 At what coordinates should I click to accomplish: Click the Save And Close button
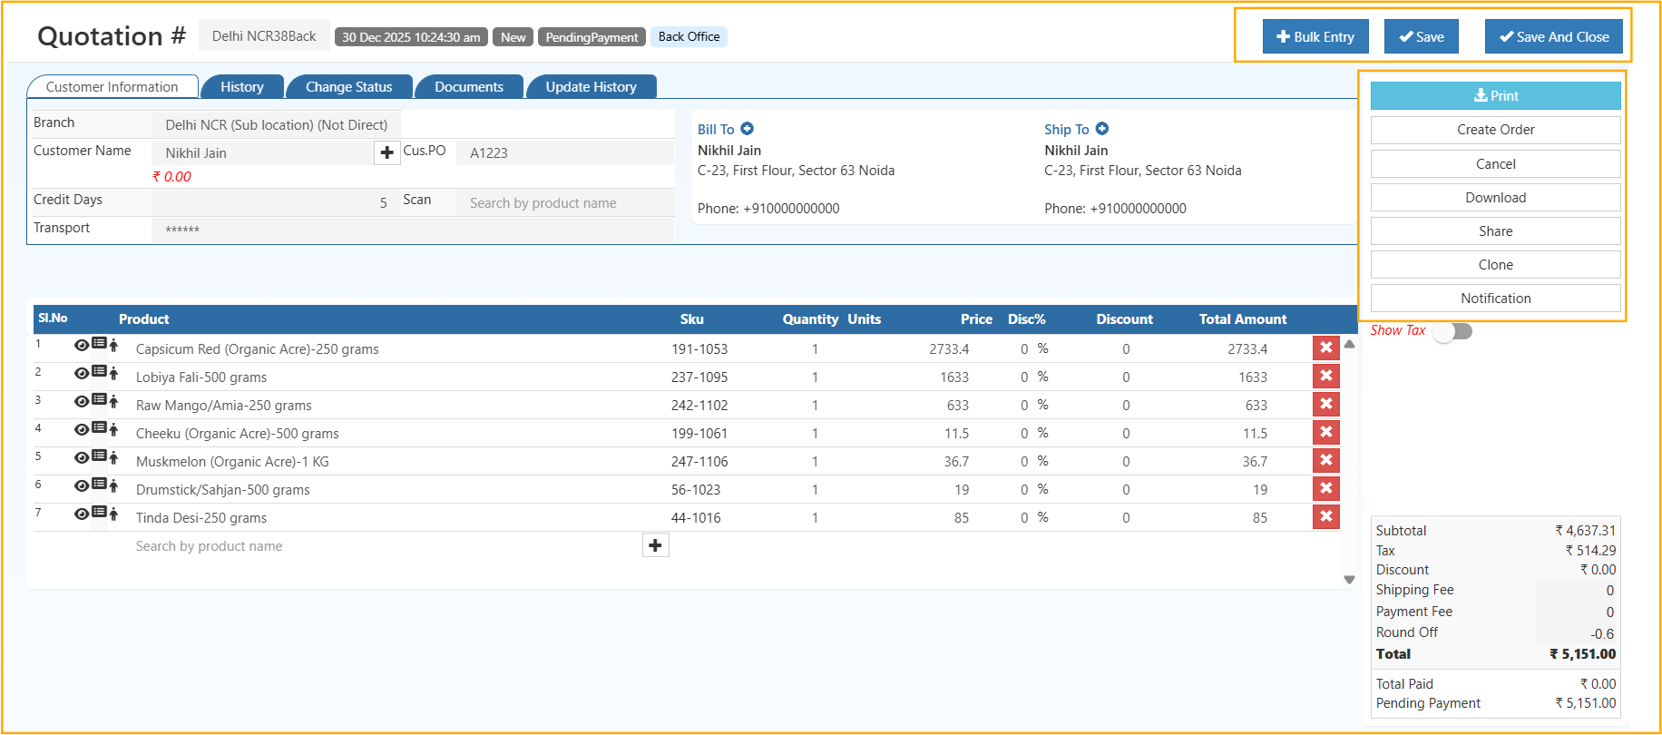coord(1553,37)
